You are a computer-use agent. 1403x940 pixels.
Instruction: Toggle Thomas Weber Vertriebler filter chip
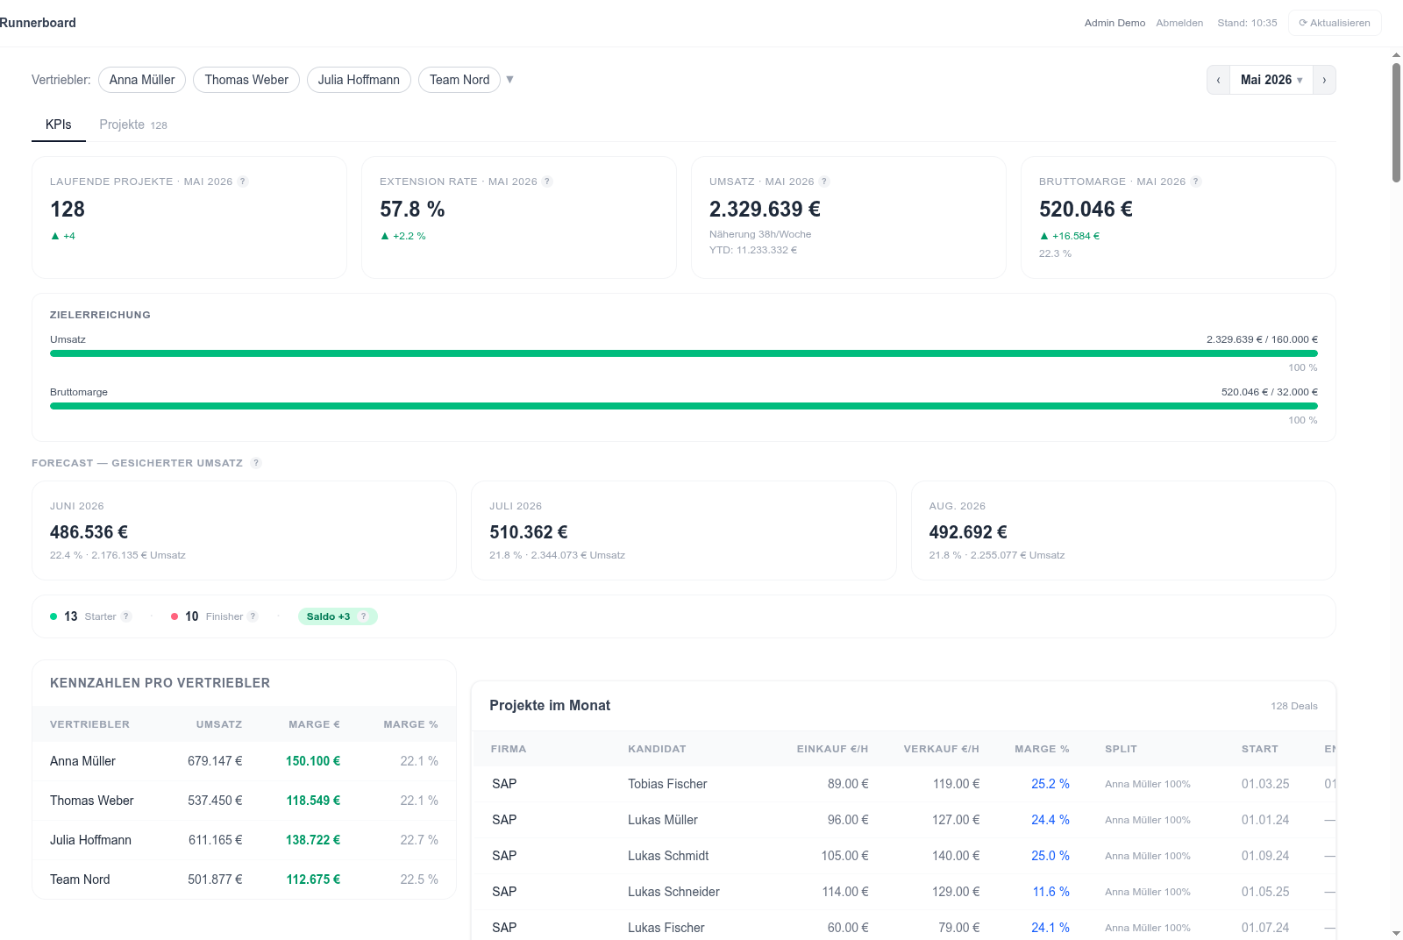coord(246,80)
